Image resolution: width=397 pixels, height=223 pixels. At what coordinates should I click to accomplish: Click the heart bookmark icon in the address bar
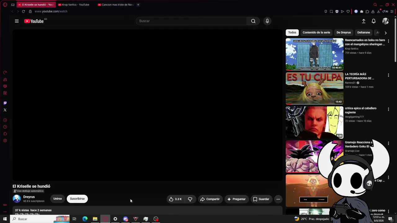pos(348,11)
